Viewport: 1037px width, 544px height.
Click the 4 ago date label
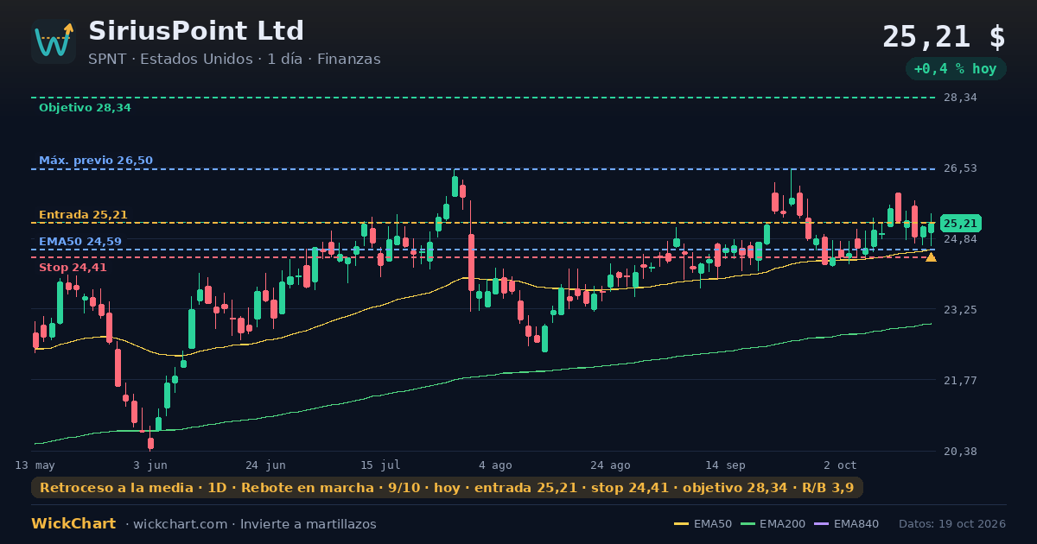[495, 465]
